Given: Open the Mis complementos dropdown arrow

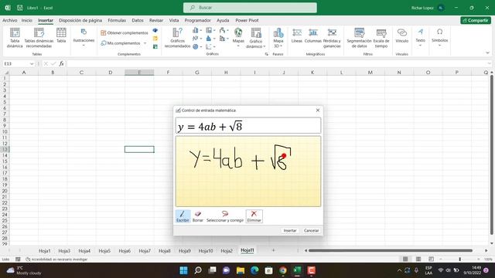Looking at the screenshot, I should tap(145, 43).
